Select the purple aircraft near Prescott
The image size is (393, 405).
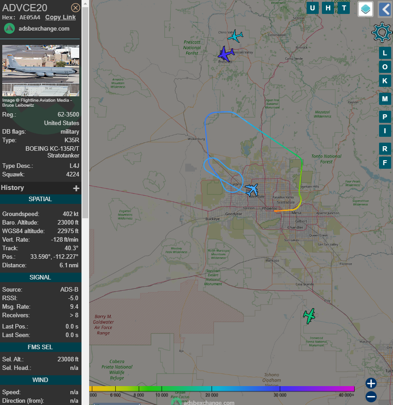pyautogui.click(x=226, y=54)
